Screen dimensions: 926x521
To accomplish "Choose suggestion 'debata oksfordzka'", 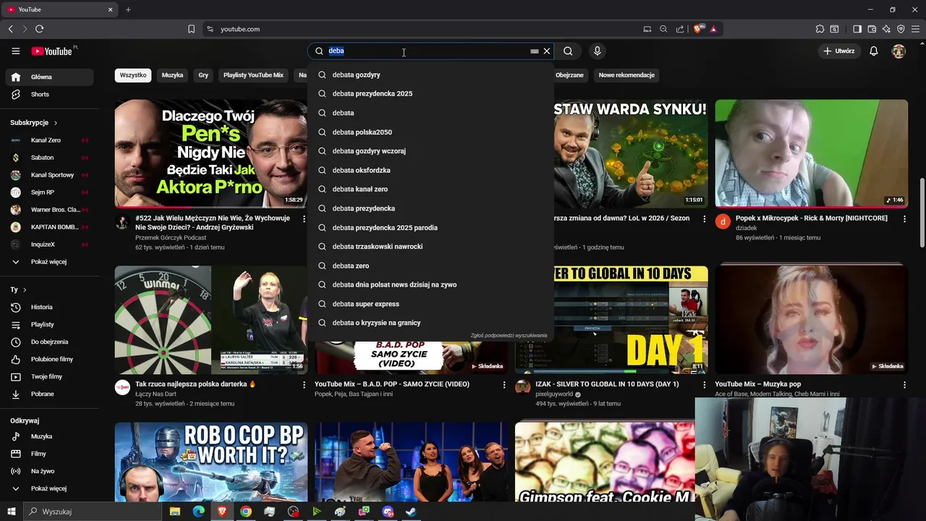I will coord(430,170).
